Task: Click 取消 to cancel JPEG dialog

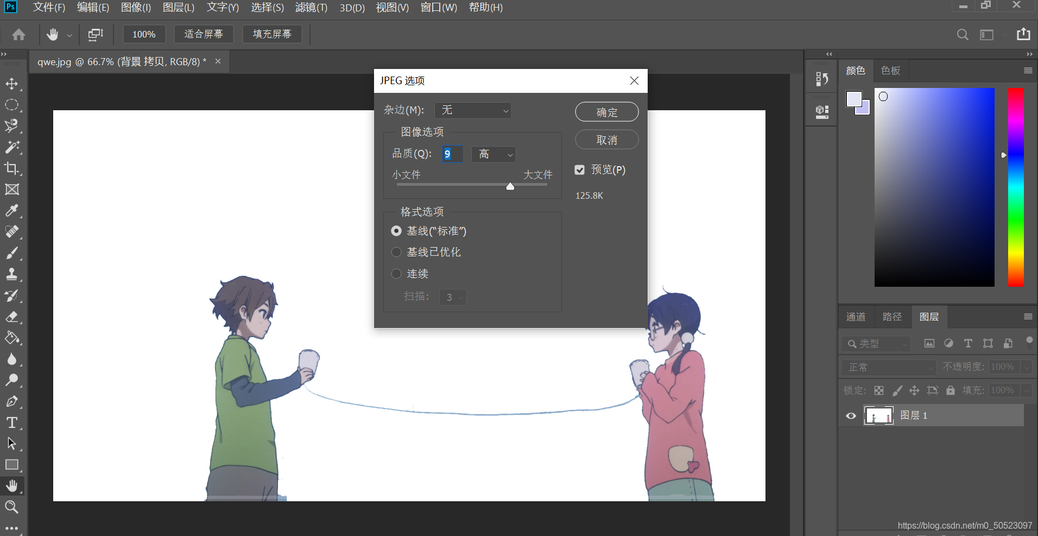Action: pos(607,140)
